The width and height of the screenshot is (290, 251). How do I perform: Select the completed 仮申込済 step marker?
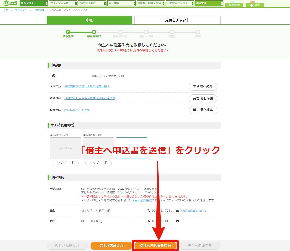click(x=68, y=32)
